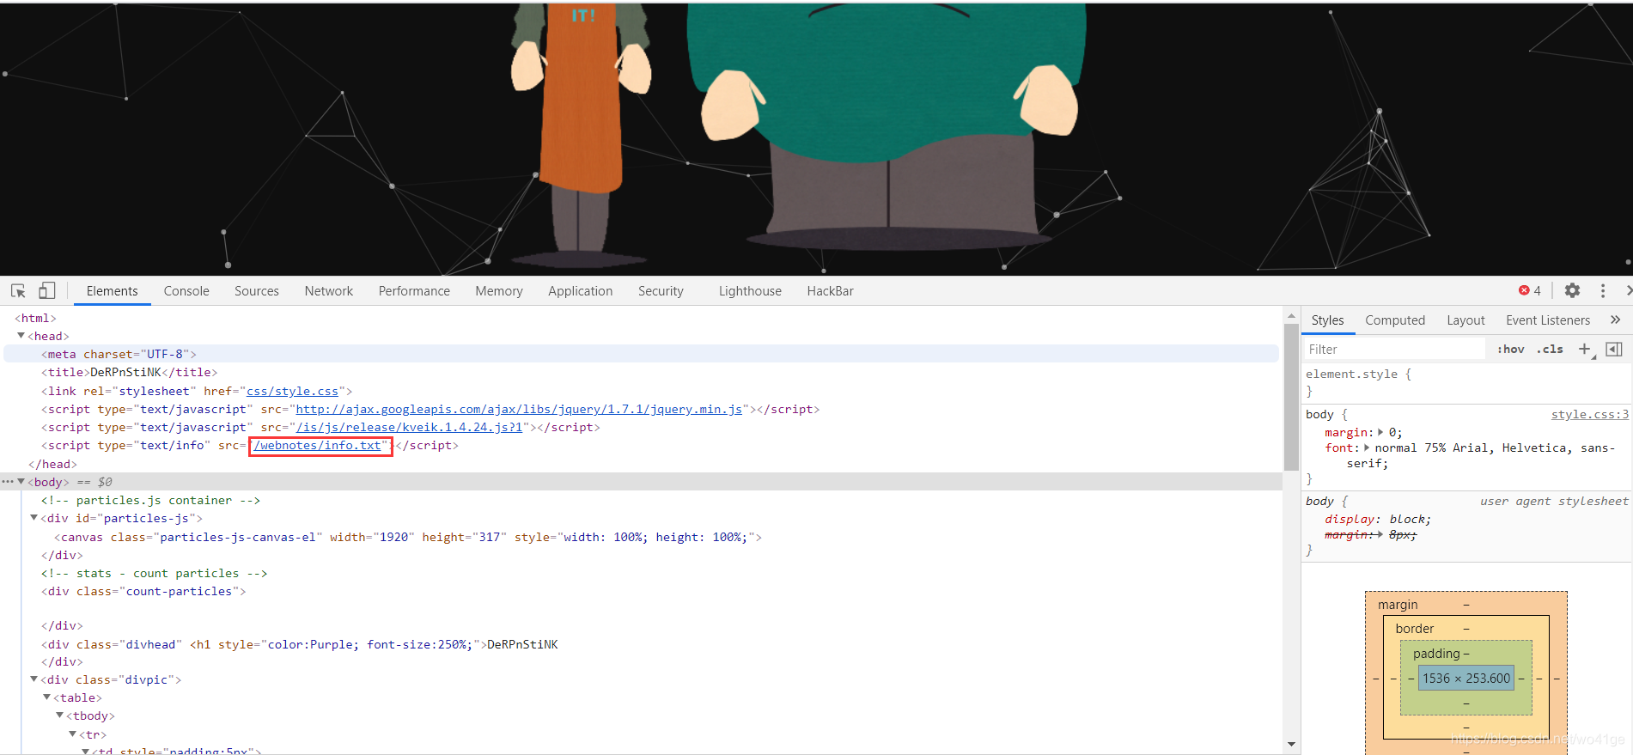Select the particles.js container comment line
The height and width of the screenshot is (755, 1633).
pyautogui.click(x=150, y=500)
